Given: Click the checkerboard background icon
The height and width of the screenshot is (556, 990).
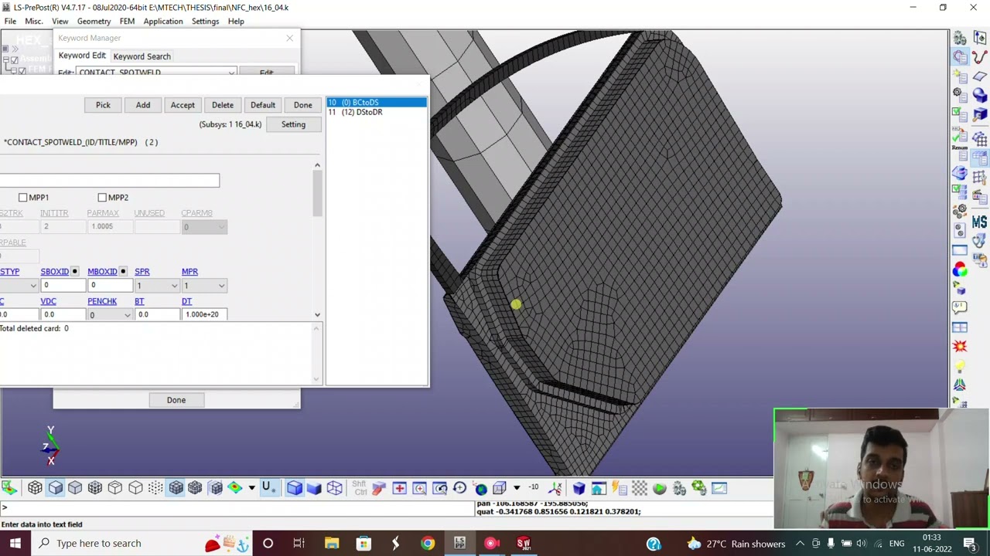Looking at the screenshot, I should pos(639,488).
